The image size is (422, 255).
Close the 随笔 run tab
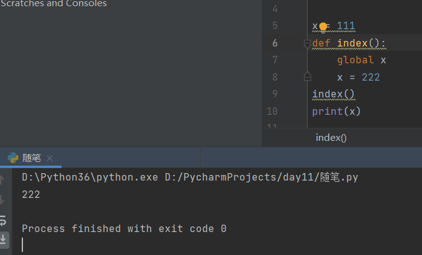point(50,158)
